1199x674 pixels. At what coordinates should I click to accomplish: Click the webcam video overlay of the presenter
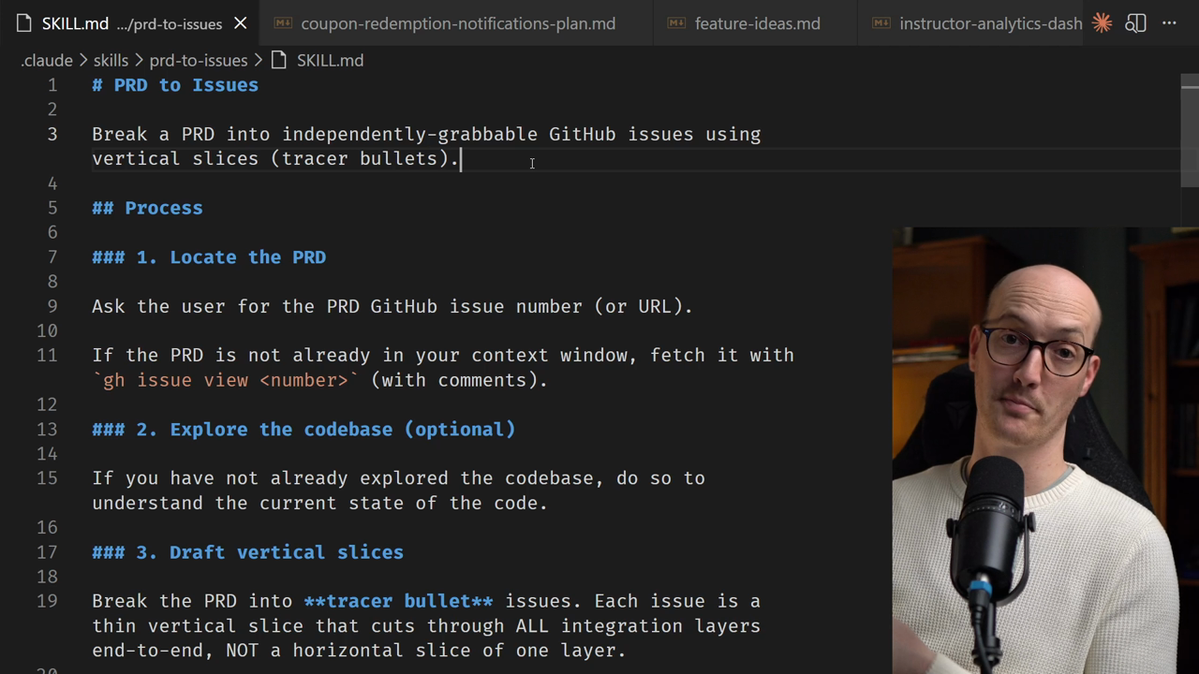(1045, 450)
